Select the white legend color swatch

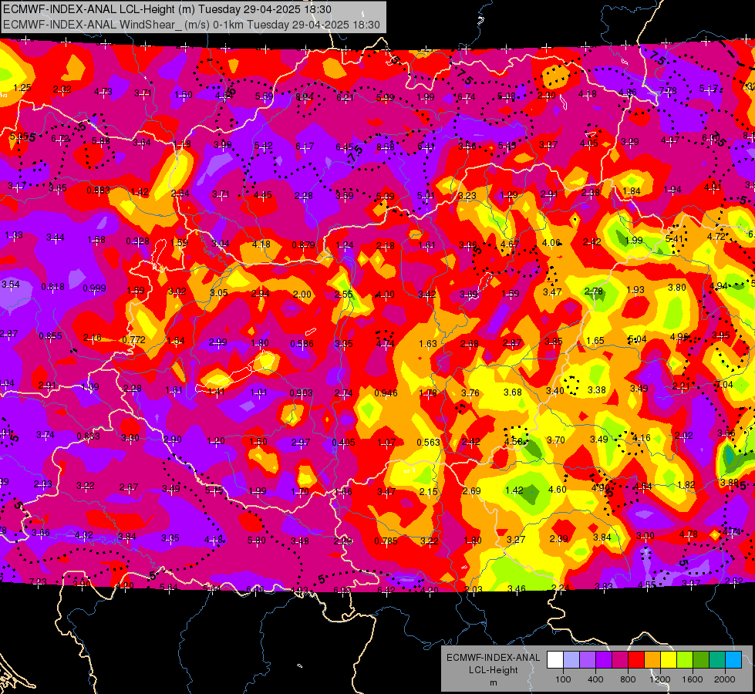(555, 660)
